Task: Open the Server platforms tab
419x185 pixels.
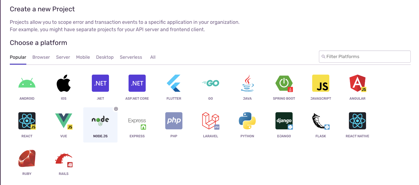Action: pyautogui.click(x=63, y=57)
